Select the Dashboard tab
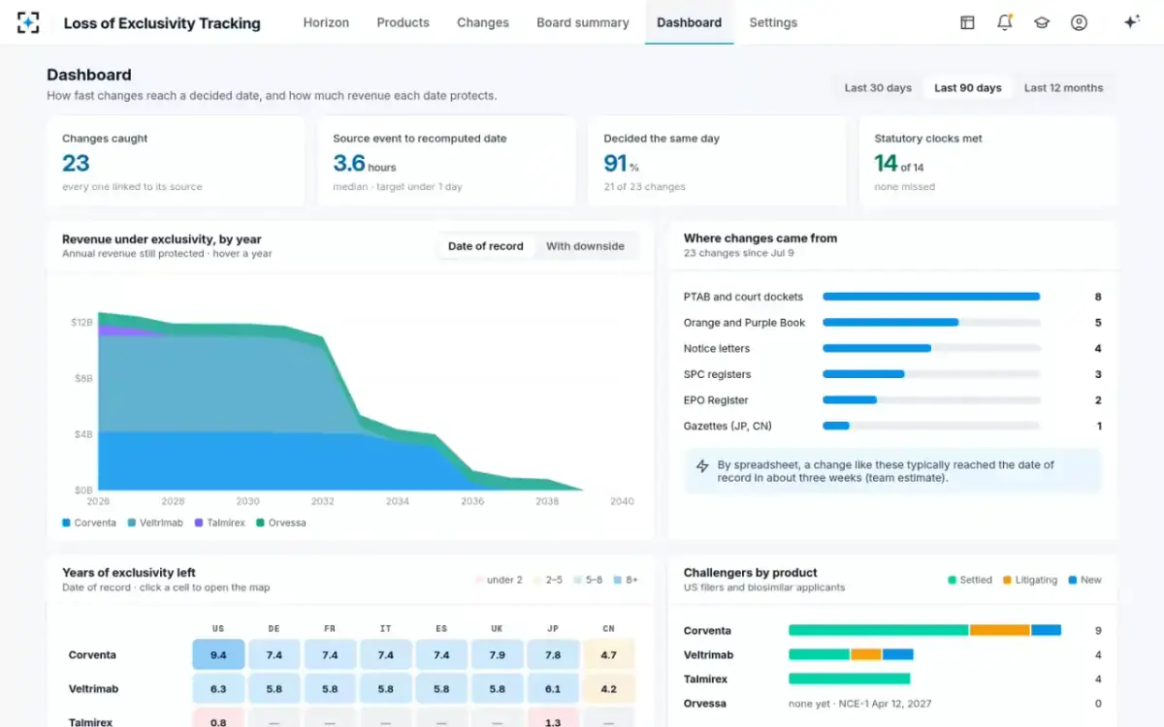This screenshot has height=727, width=1164. pos(689,22)
